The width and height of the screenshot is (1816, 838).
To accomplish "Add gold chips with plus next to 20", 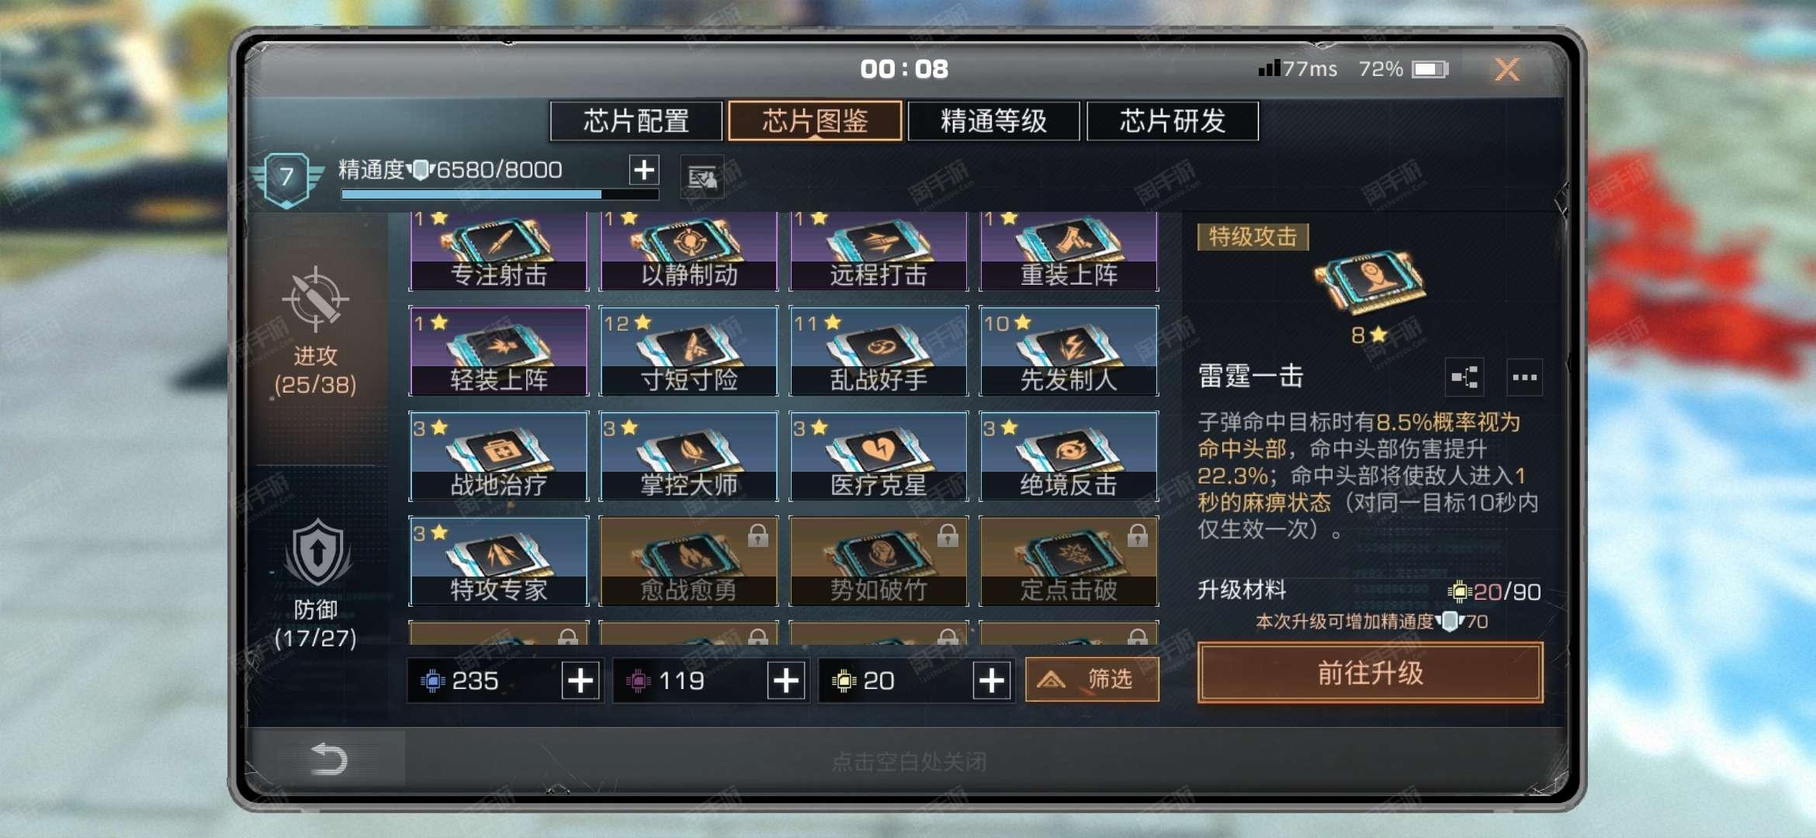I will point(992,680).
